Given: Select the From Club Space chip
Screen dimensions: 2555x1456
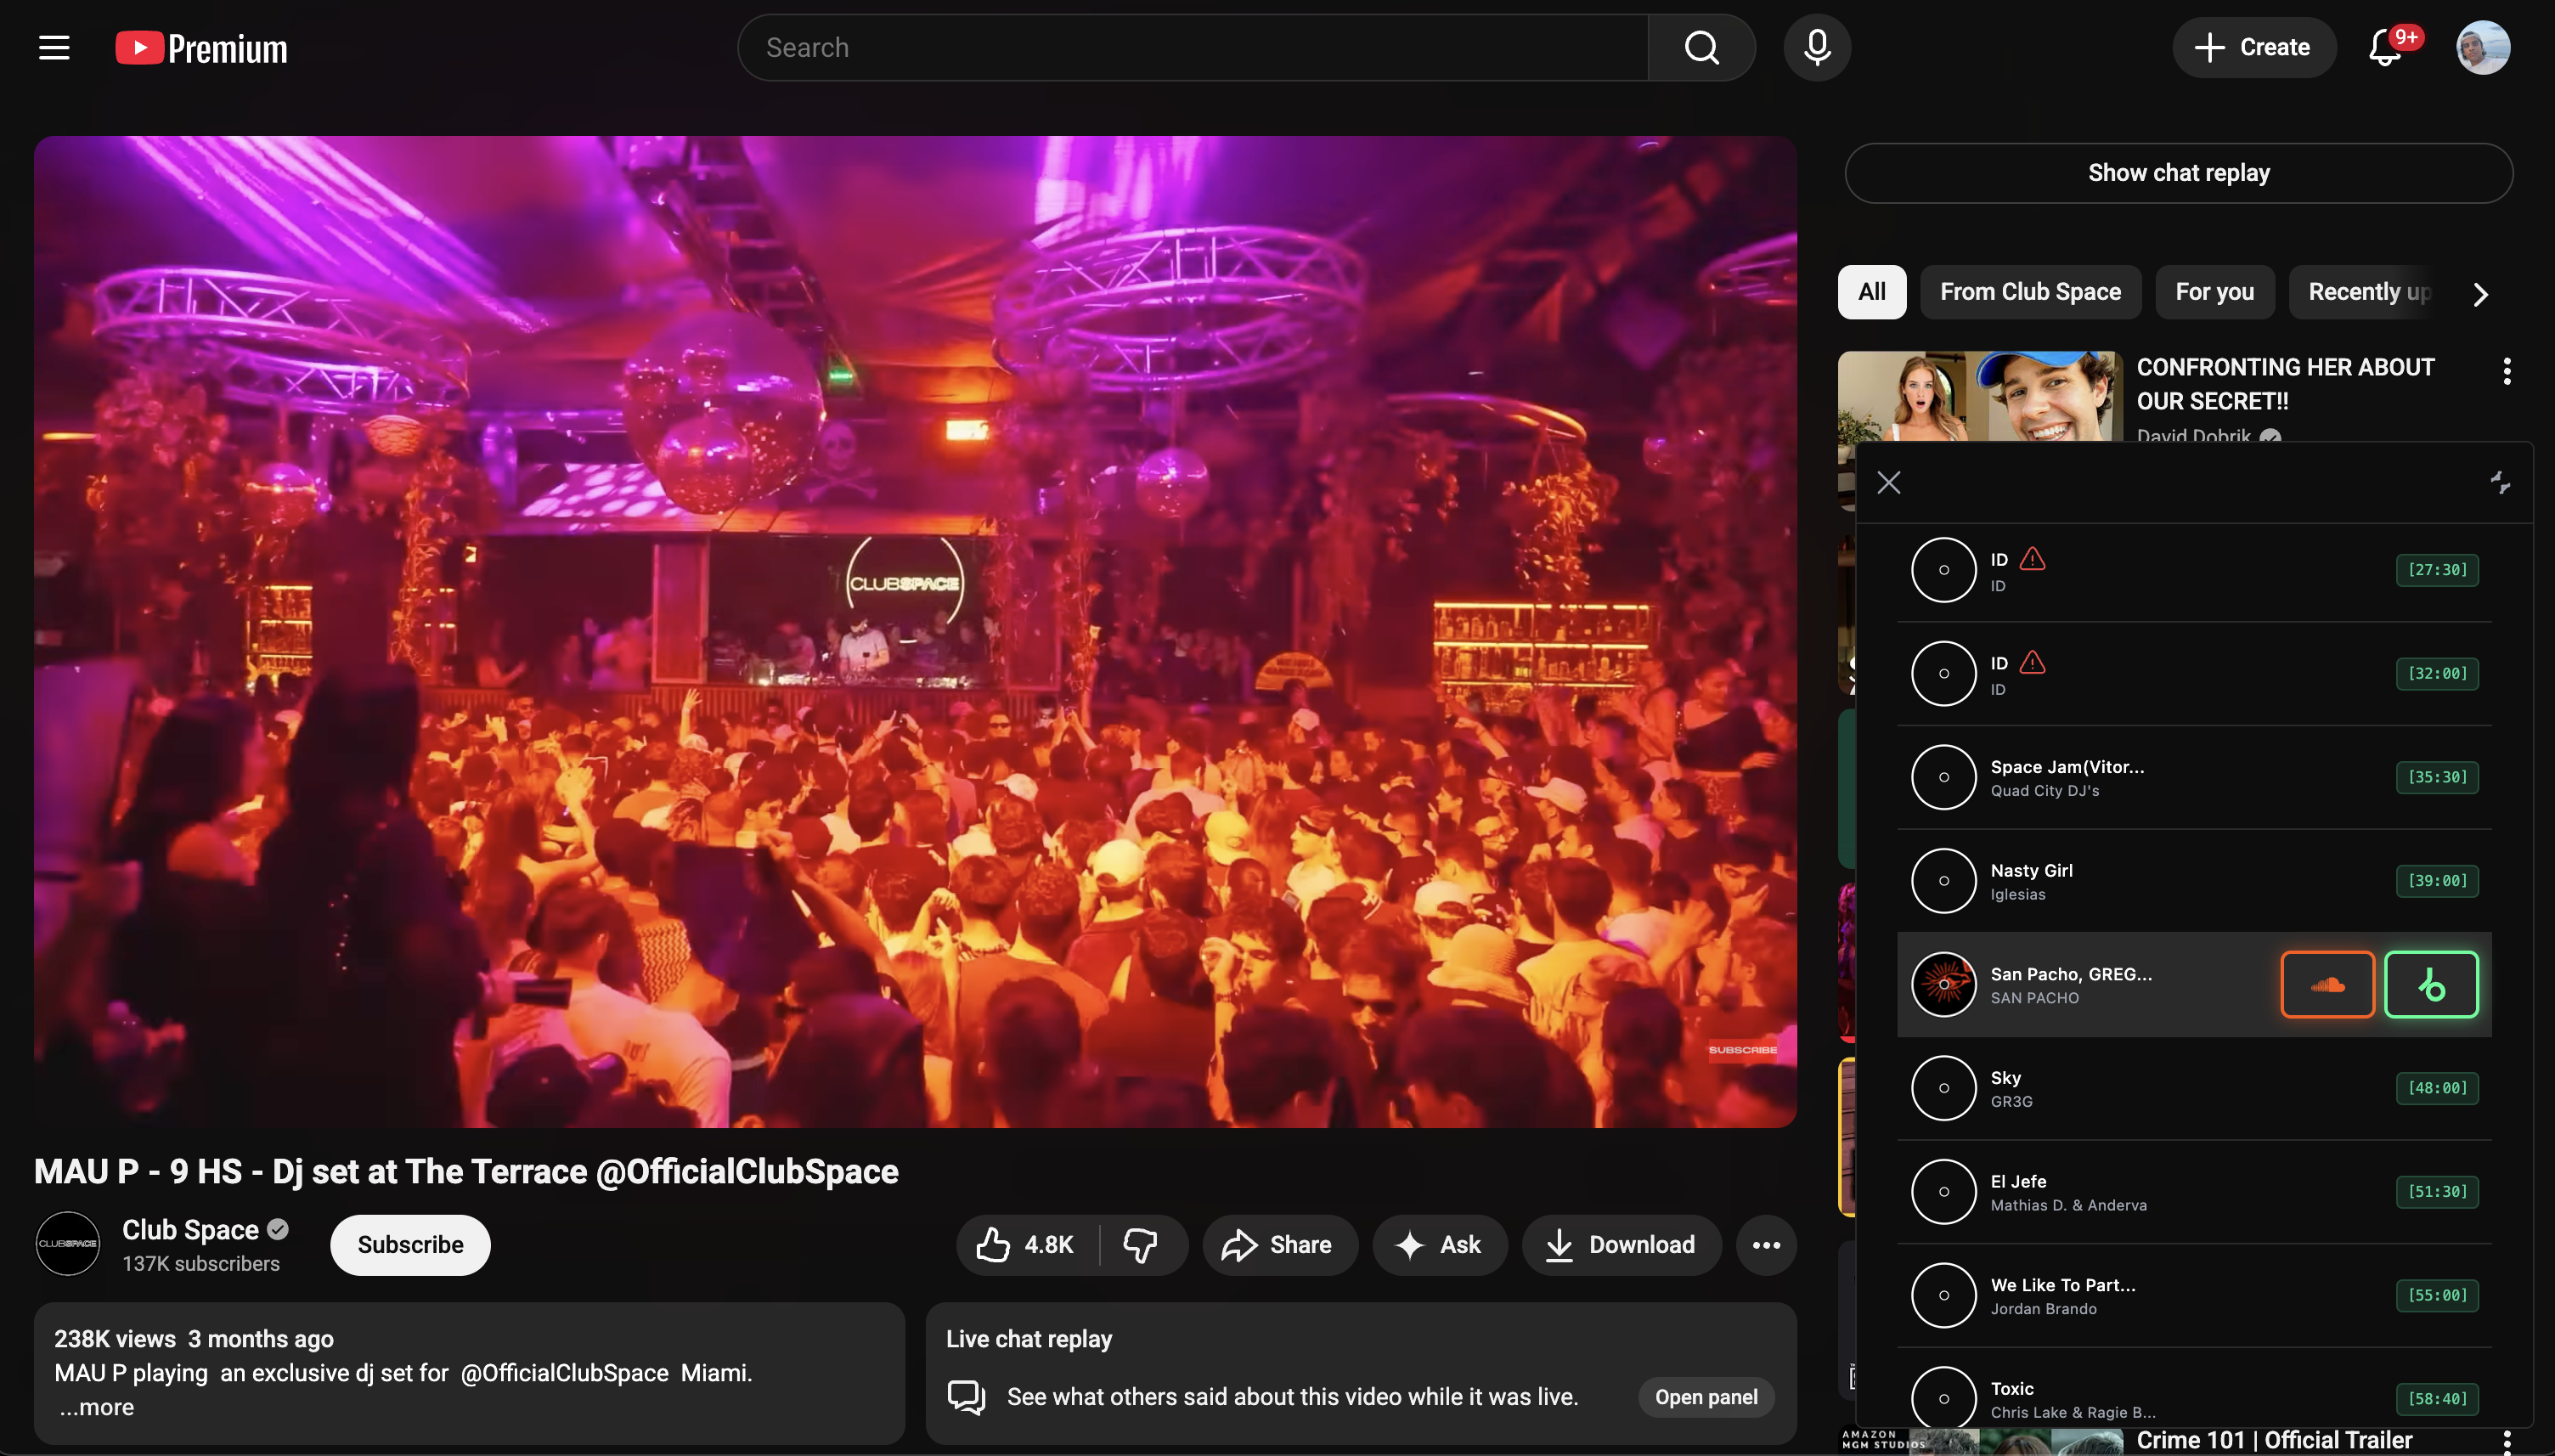Looking at the screenshot, I should tap(2030, 292).
